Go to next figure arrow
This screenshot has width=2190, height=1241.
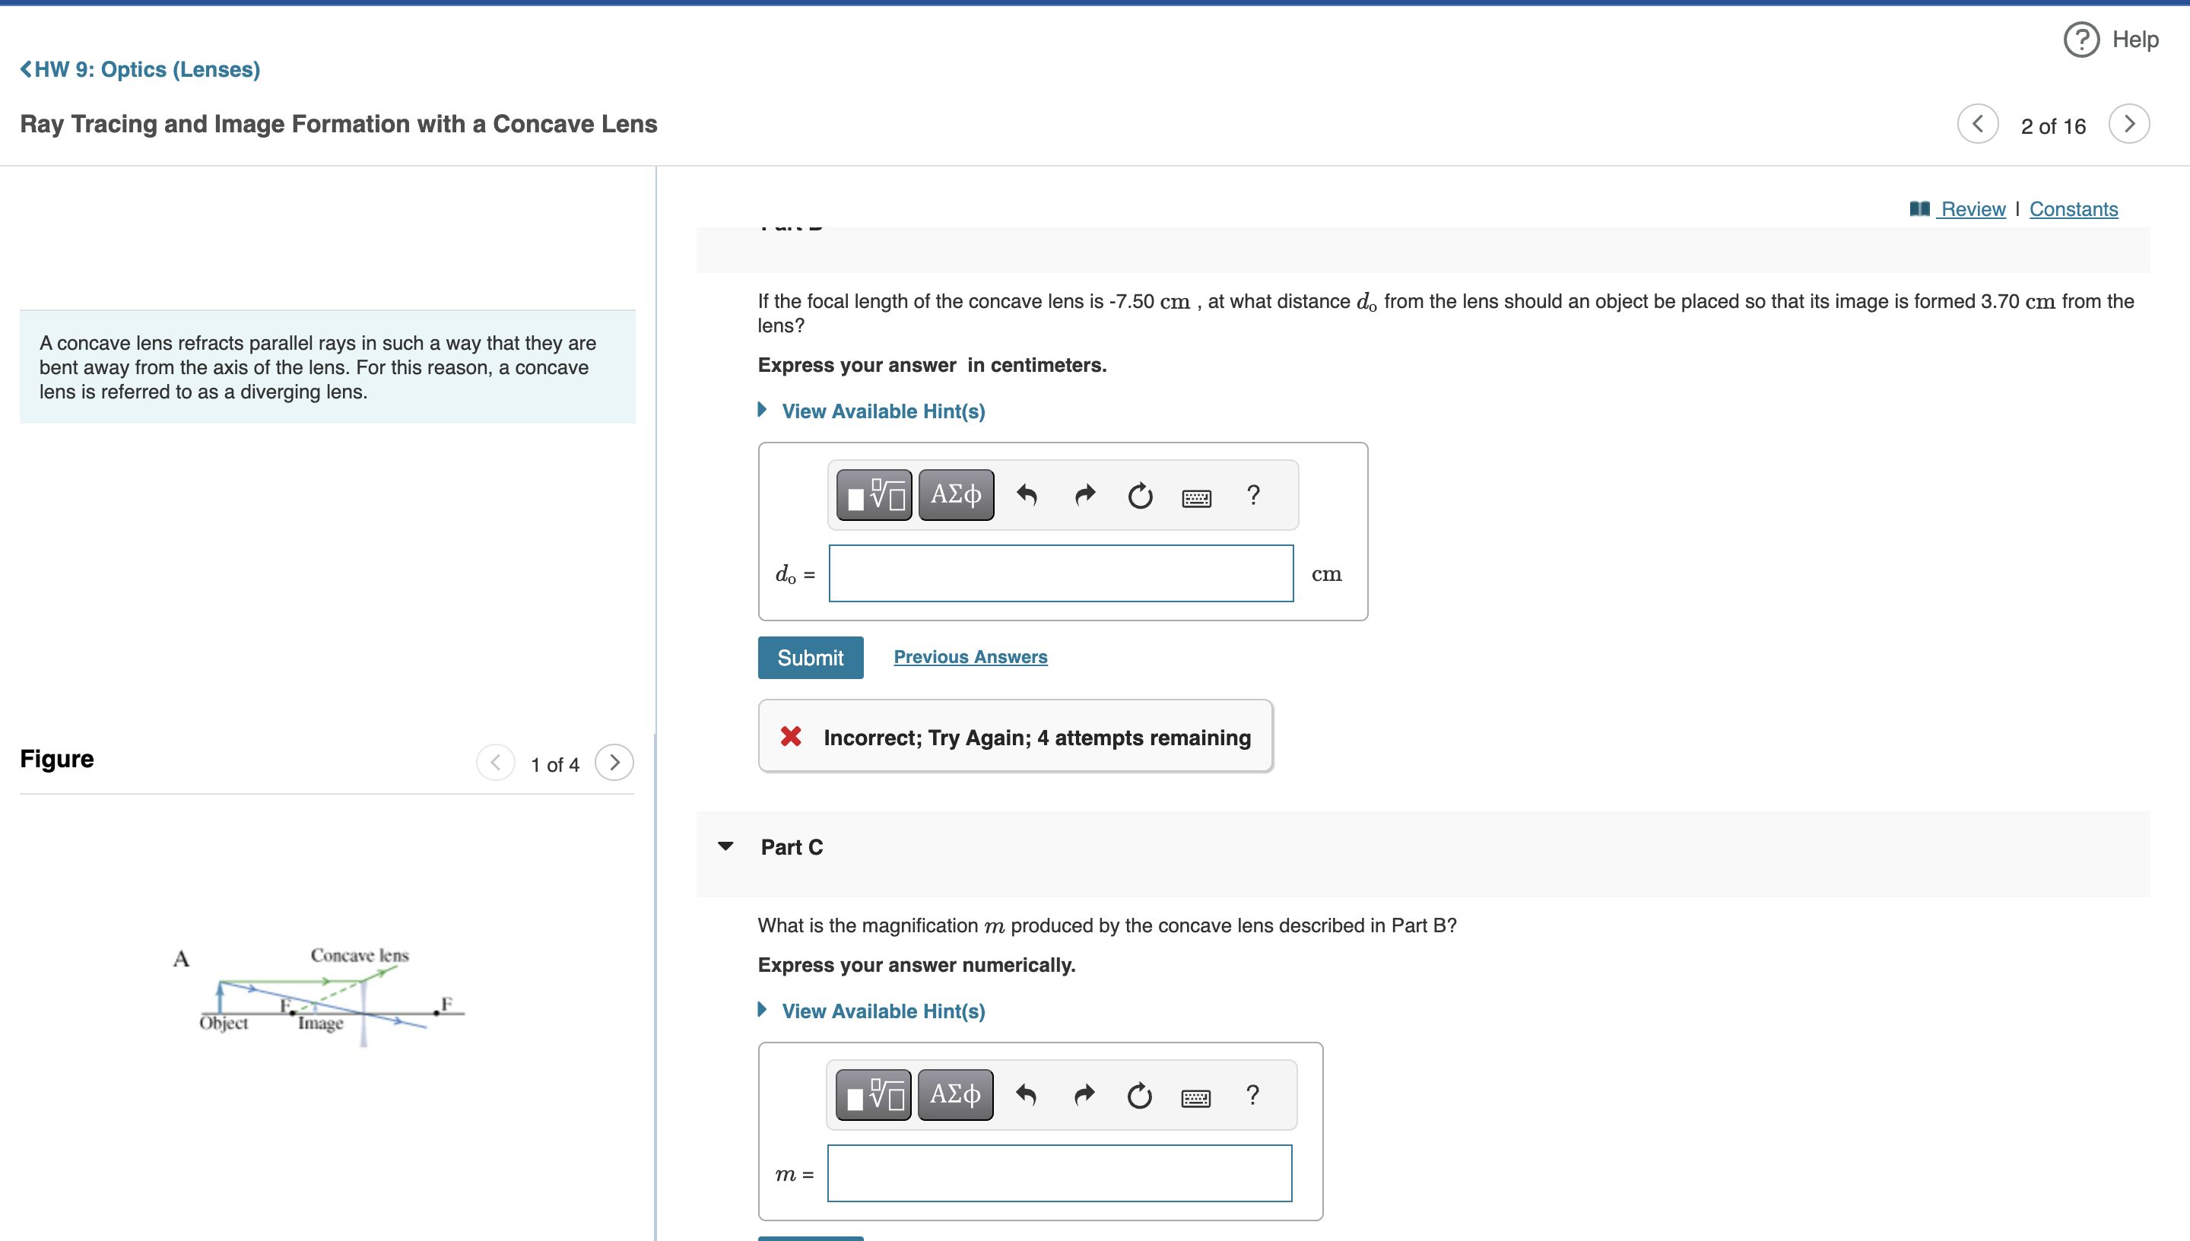(614, 762)
